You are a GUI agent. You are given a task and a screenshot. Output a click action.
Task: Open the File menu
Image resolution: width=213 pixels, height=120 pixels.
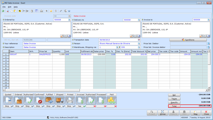click(4, 7)
